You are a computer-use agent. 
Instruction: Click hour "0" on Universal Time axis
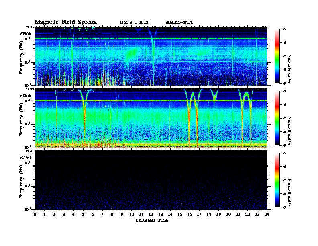point(35,215)
